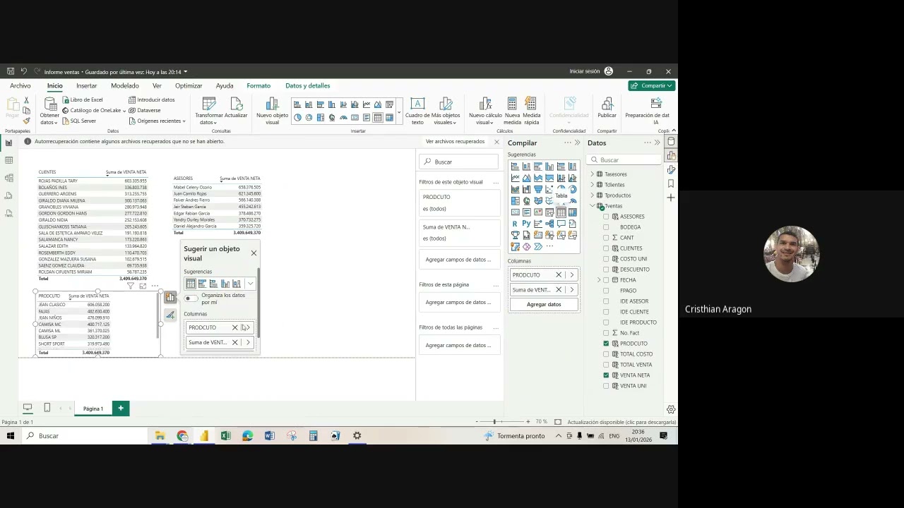Add a Cuadro de texto
This screenshot has width=904, height=508.
[417, 111]
